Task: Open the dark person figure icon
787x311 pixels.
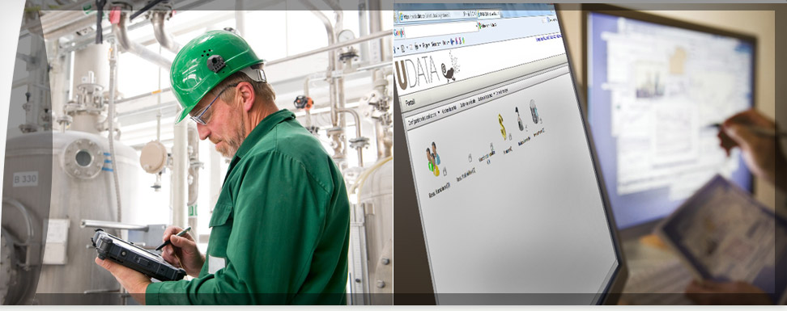Action: coord(519,119)
